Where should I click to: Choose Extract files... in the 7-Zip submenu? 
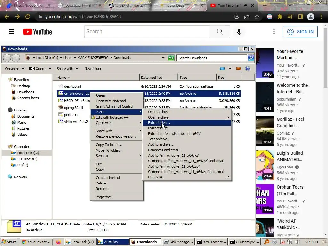click(x=187, y=123)
